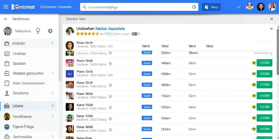This screenshot has width=279, height=139.
Task: Click the settings gear beside Nsteylasia
Action: pyautogui.click(x=50, y=31)
